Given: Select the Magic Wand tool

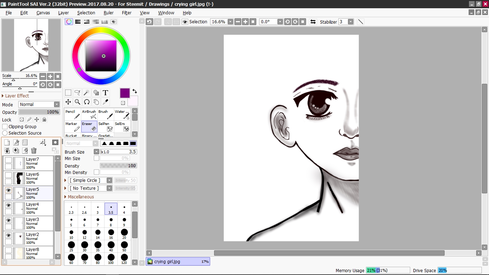Looking at the screenshot, I should pos(87,93).
